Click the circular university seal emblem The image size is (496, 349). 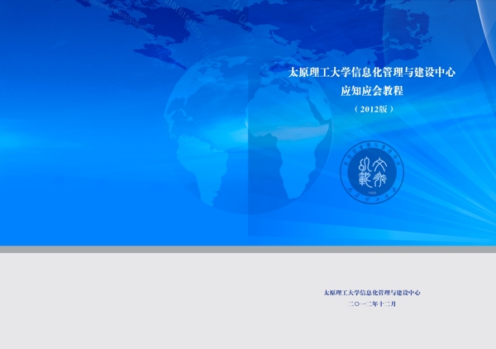tap(372, 172)
